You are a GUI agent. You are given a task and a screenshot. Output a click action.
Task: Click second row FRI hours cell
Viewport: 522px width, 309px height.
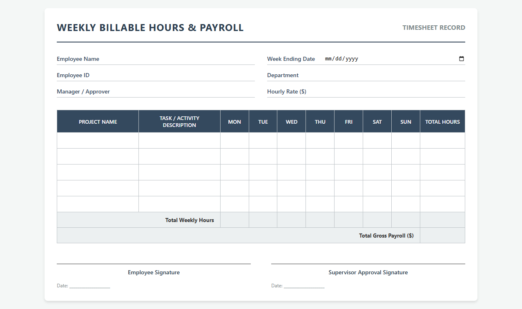click(x=349, y=156)
